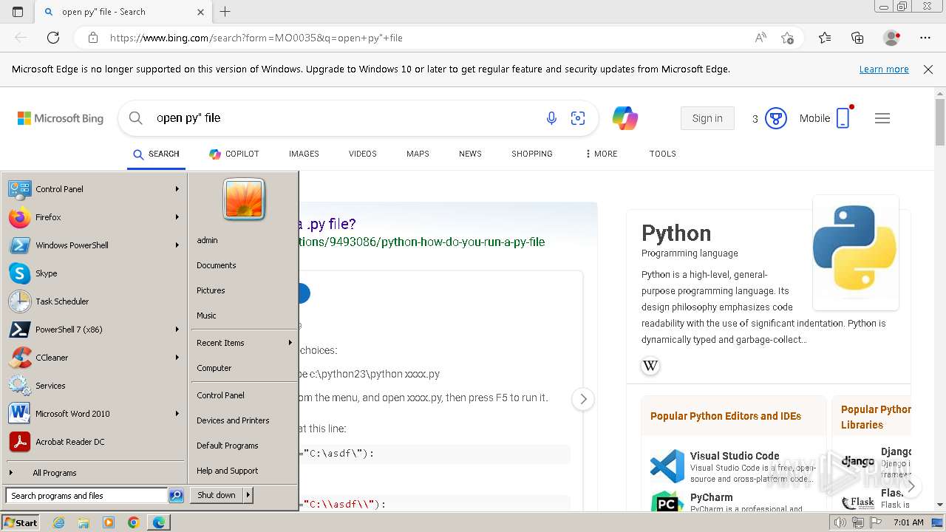Open Task Scheduler program
This screenshot has width=946, height=532.
coord(95,301)
